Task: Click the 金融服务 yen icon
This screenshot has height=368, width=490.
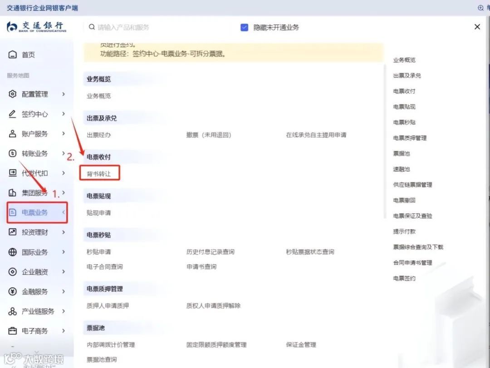Action: 13,291
